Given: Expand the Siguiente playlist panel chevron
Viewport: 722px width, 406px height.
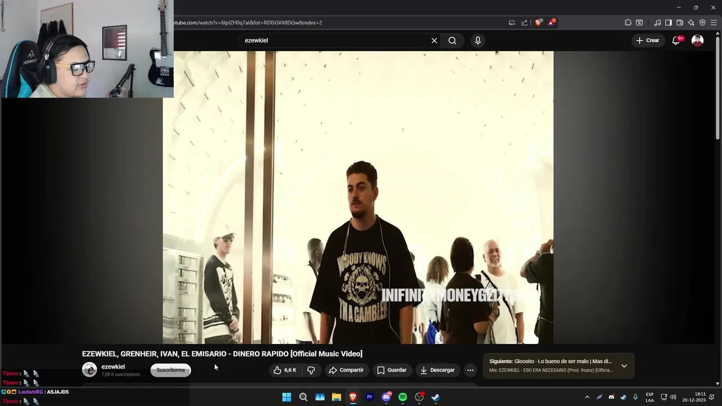Looking at the screenshot, I should pos(624,366).
